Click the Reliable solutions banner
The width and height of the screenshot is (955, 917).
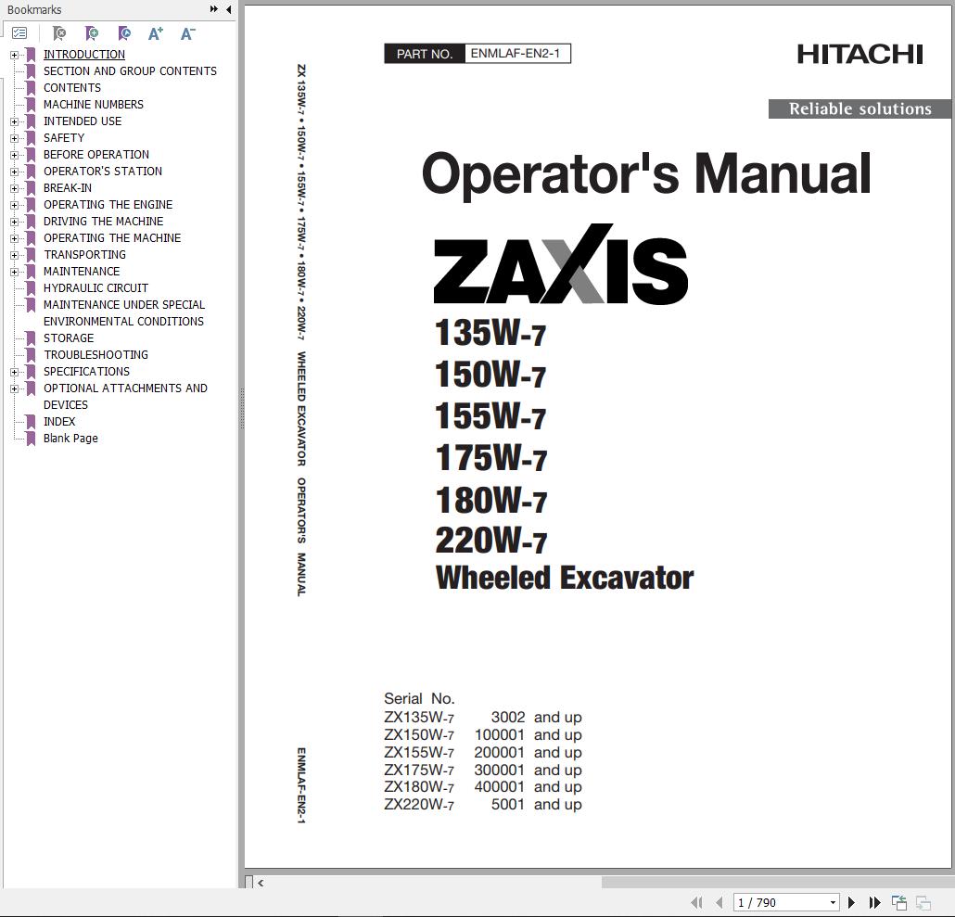859,108
